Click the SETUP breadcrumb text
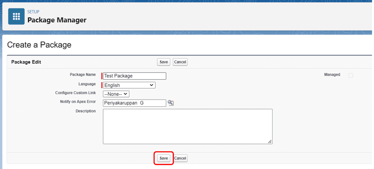This screenshot has width=374, height=169. 33,11
